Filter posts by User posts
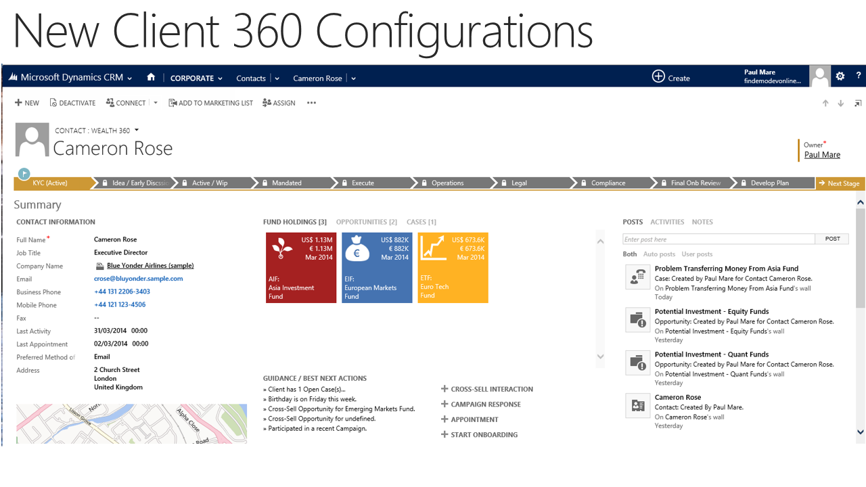The height and width of the screenshot is (487, 866). click(x=697, y=254)
